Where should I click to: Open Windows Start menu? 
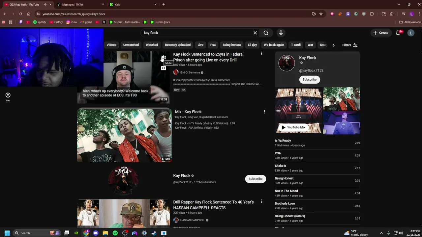(7, 233)
